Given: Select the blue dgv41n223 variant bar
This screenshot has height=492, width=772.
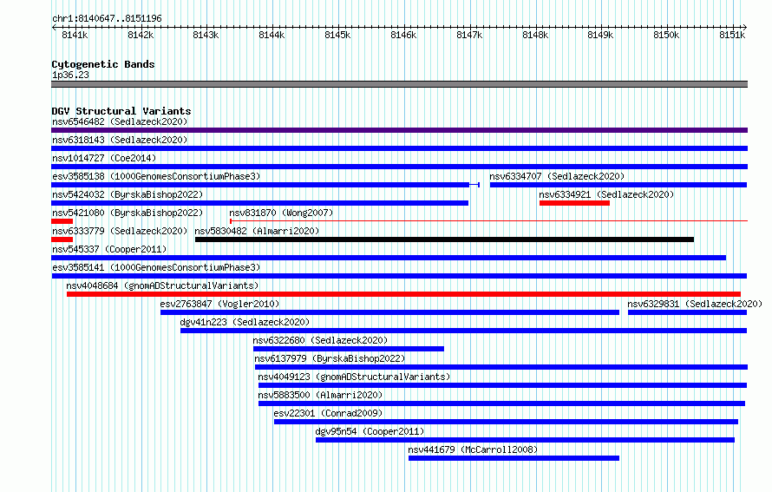Looking at the screenshot, I should point(464,331).
